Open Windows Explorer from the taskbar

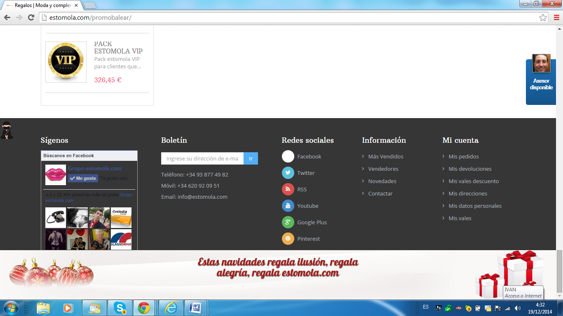click(x=43, y=308)
